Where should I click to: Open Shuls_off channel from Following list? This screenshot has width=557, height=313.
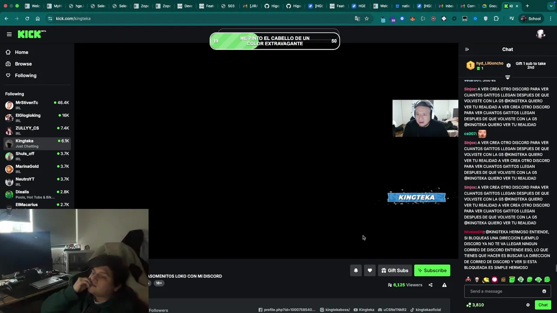37,156
